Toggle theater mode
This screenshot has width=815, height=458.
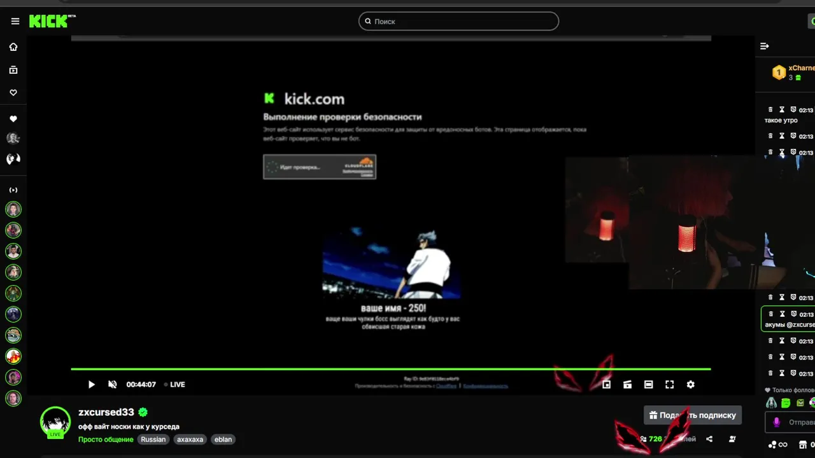(x=648, y=384)
